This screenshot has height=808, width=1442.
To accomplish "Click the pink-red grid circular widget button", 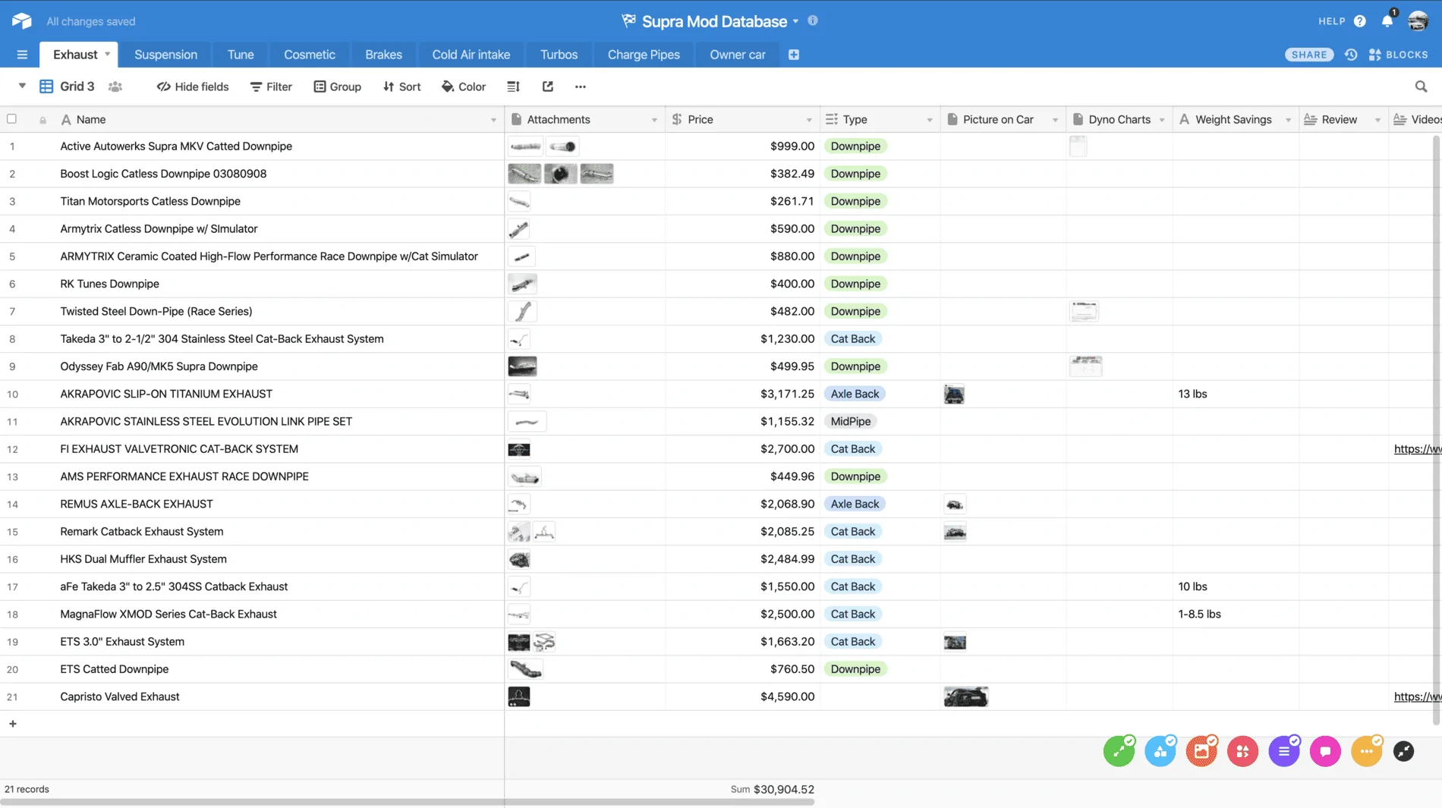I will tap(1242, 751).
